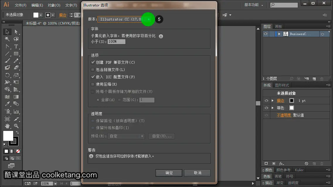Open the Edit menu

pos(37,5)
